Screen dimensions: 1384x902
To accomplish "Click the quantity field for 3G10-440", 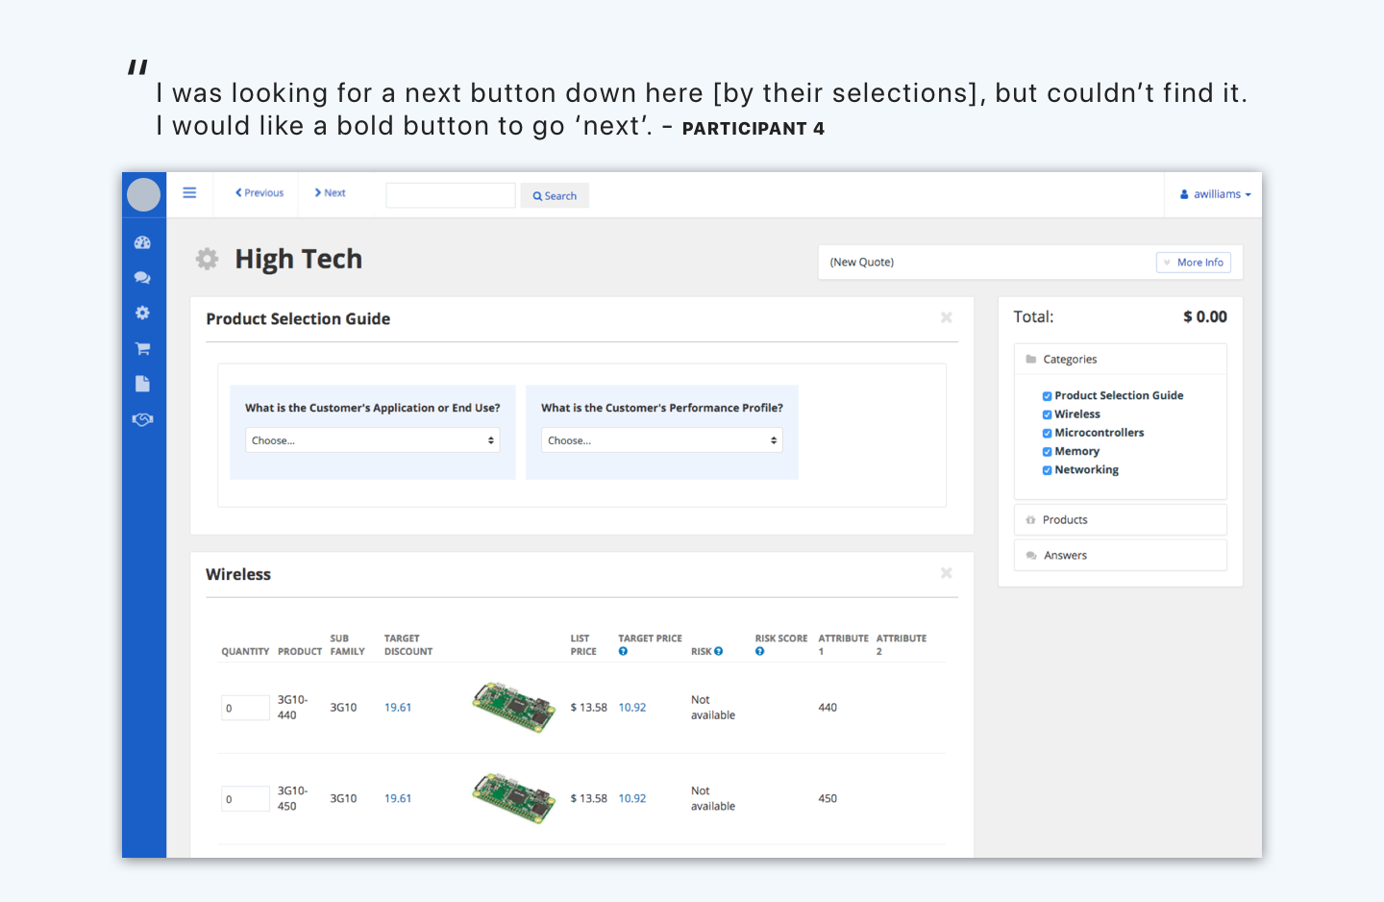I will click(x=245, y=708).
